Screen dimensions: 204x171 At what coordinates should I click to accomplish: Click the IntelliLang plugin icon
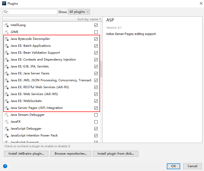click(x=6, y=25)
